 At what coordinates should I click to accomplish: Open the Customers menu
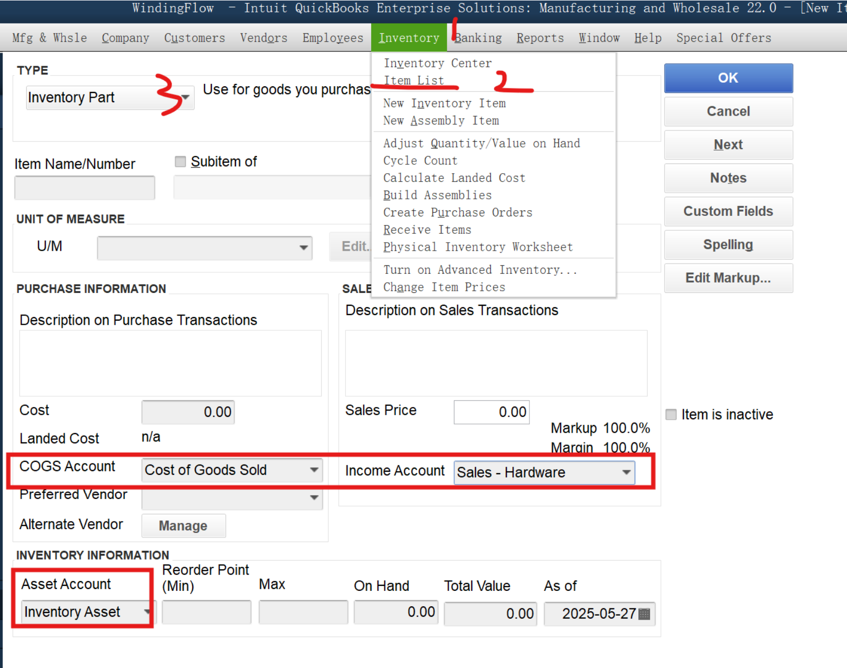(x=195, y=38)
